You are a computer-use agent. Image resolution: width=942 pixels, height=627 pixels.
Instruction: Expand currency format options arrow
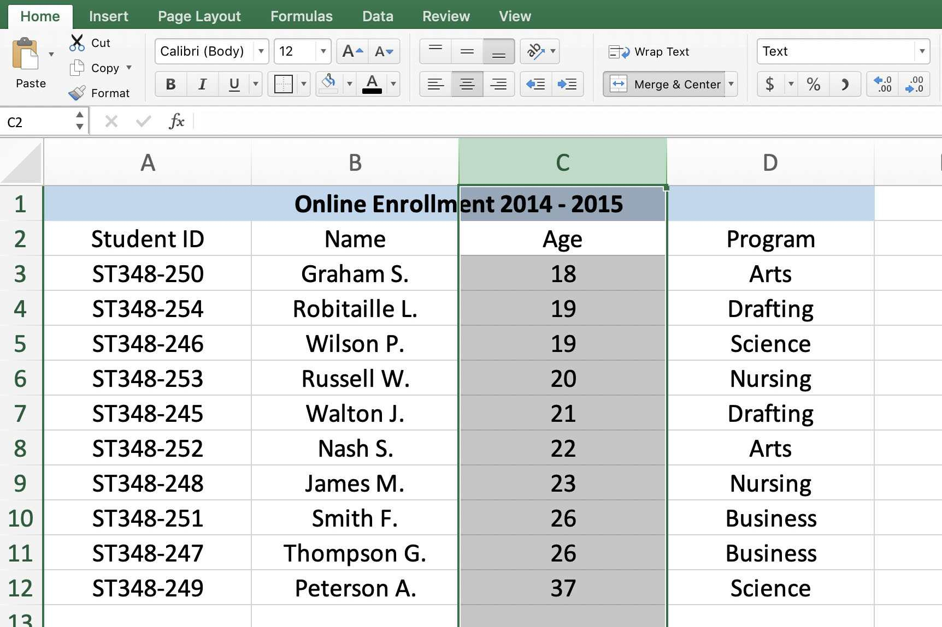791,84
